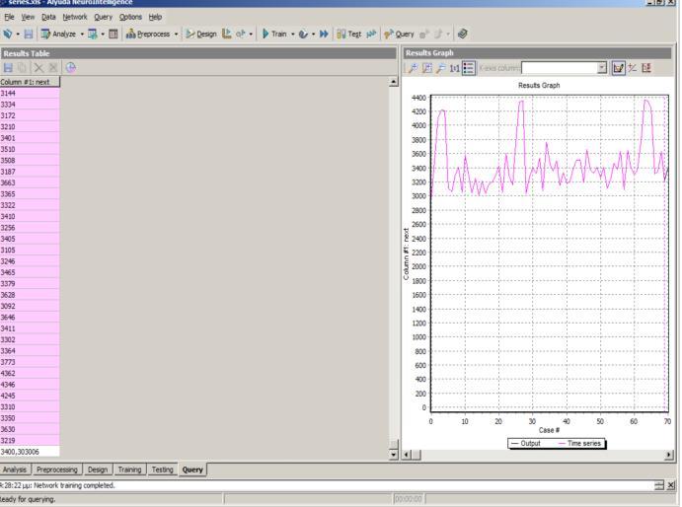Click Results Table pie chart icon
This screenshot has width=682, height=507.
[x=71, y=68]
